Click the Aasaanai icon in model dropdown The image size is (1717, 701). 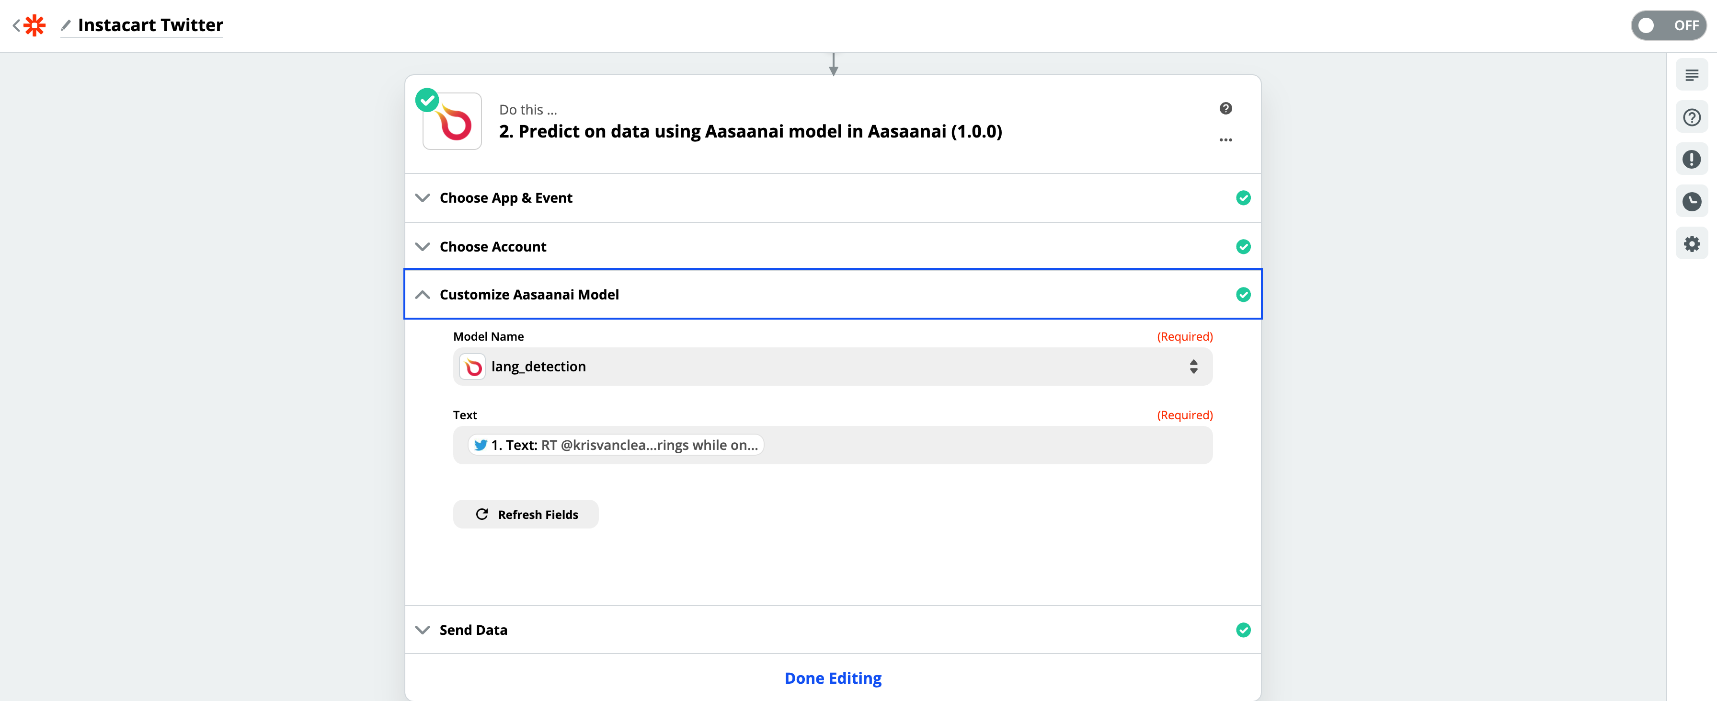[472, 367]
